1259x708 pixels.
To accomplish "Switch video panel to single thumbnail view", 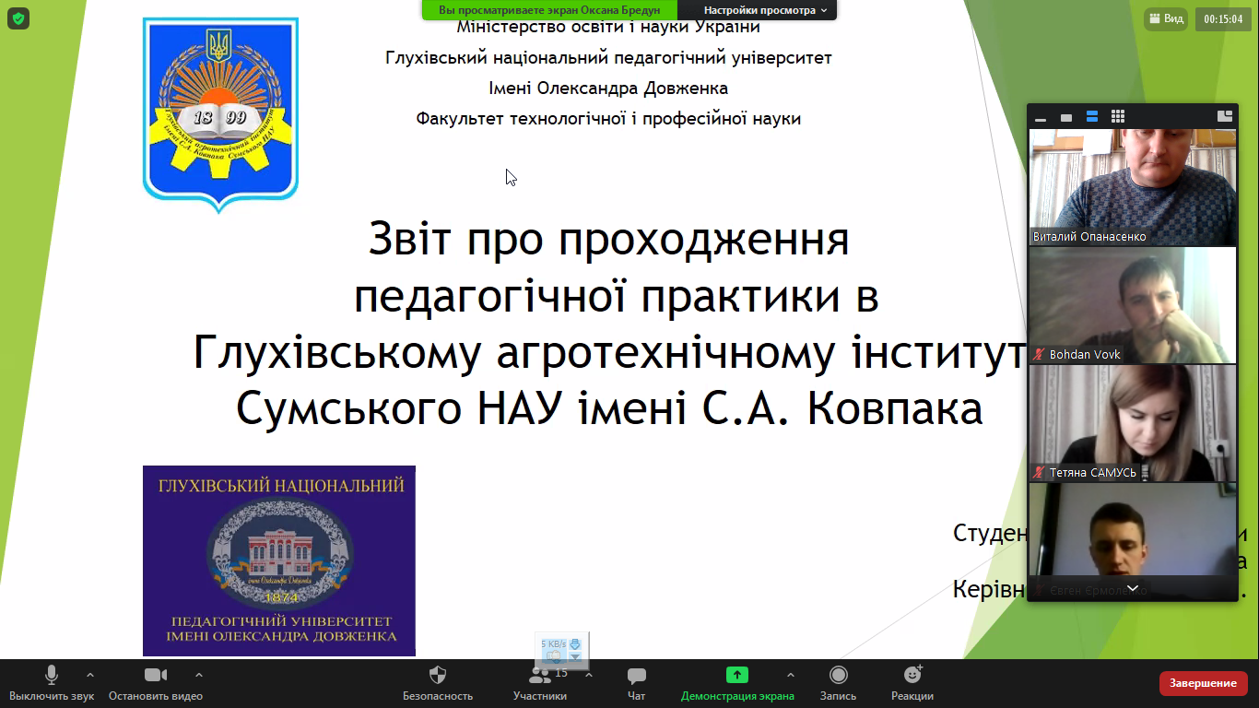I will [x=1066, y=117].
